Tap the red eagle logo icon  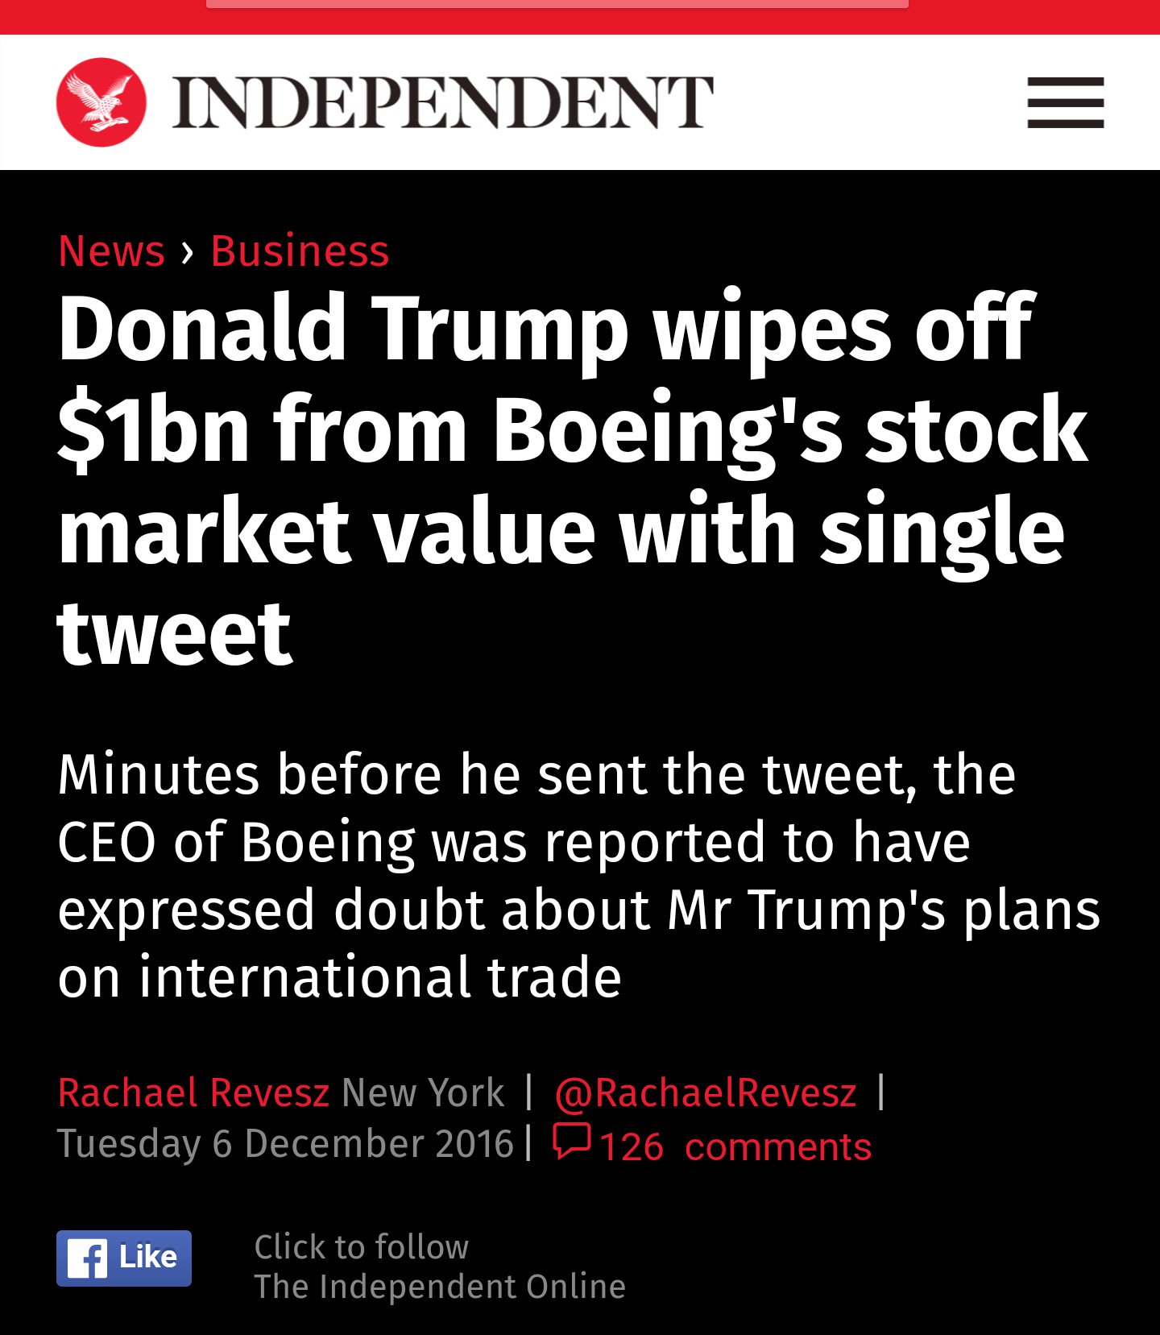[101, 102]
